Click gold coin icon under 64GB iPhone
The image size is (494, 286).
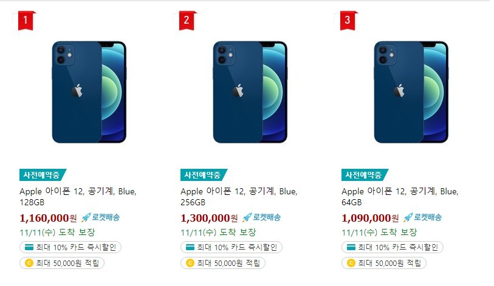pos(351,263)
